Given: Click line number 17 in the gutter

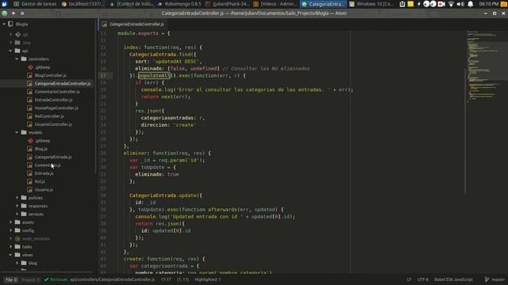Looking at the screenshot, I should coord(103,76).
